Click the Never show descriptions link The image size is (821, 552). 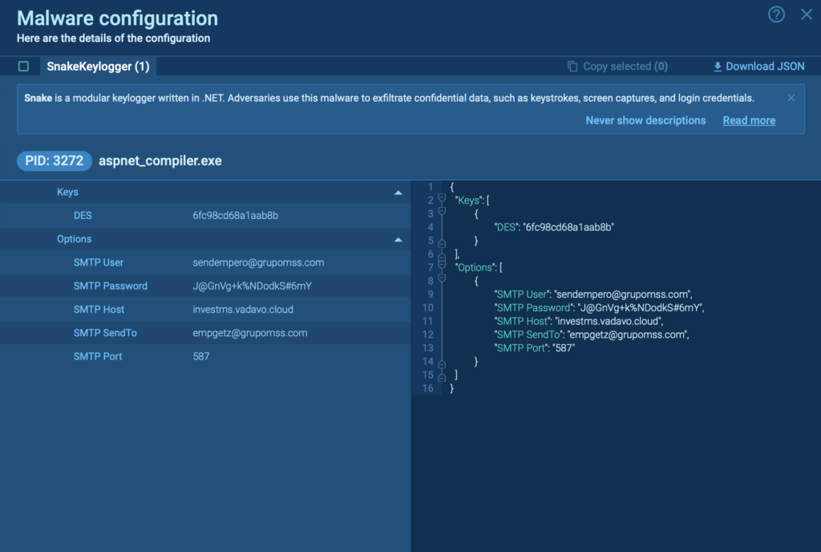[x=645, y=120]
